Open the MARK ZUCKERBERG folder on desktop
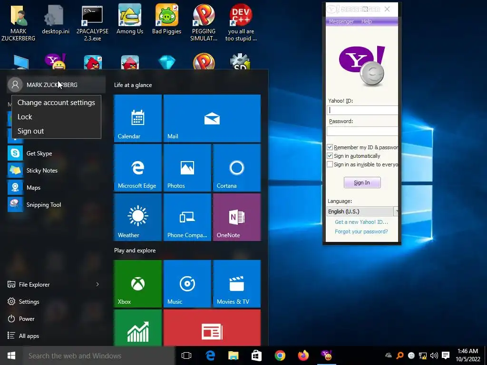The width and height of the screenshot is (487, 365). click(19, 22)
